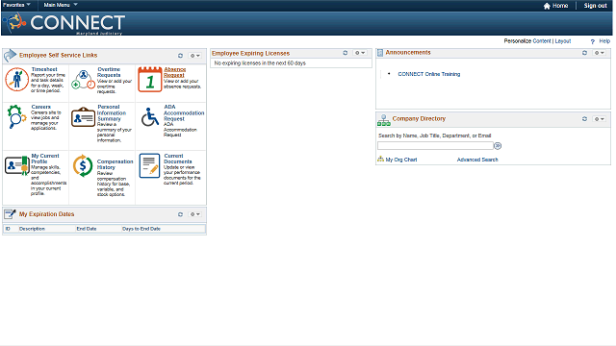Click the Home text link

point(560,6)
